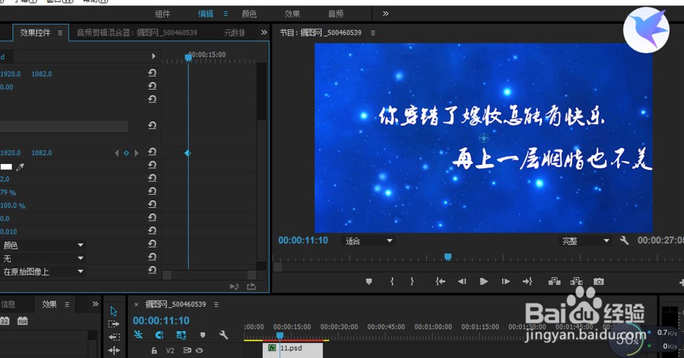Toggle V2 track lock

pyautogui.click(x=154, y=350)
